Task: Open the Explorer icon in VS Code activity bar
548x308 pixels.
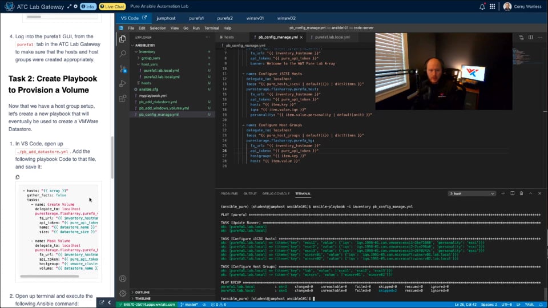Action: 122,39
